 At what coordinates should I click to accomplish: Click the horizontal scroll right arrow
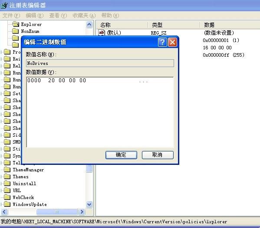pos(82,212)
